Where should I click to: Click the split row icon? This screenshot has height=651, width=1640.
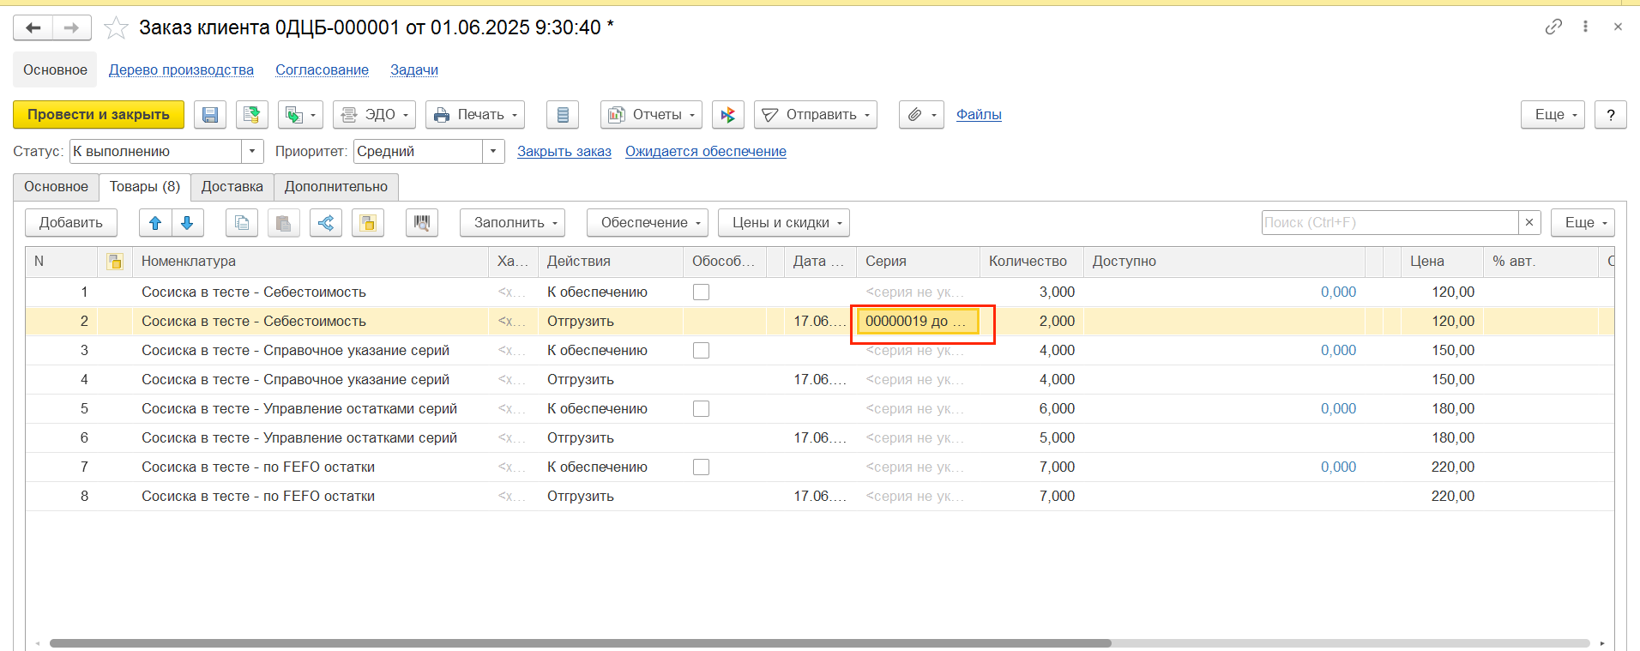326,223
